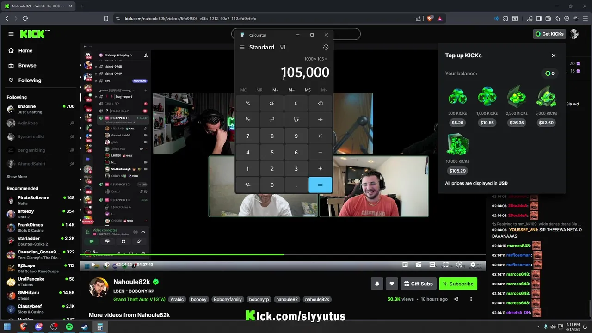Open the Calculator navigation hamburger menu

[x=242, y=47]
